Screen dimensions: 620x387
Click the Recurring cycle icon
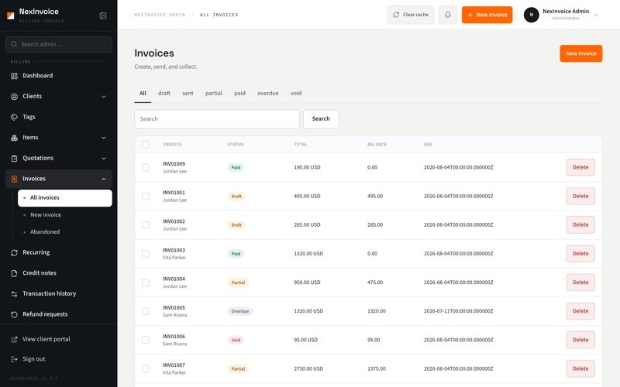pyautogui.click(x=14, y=253)
